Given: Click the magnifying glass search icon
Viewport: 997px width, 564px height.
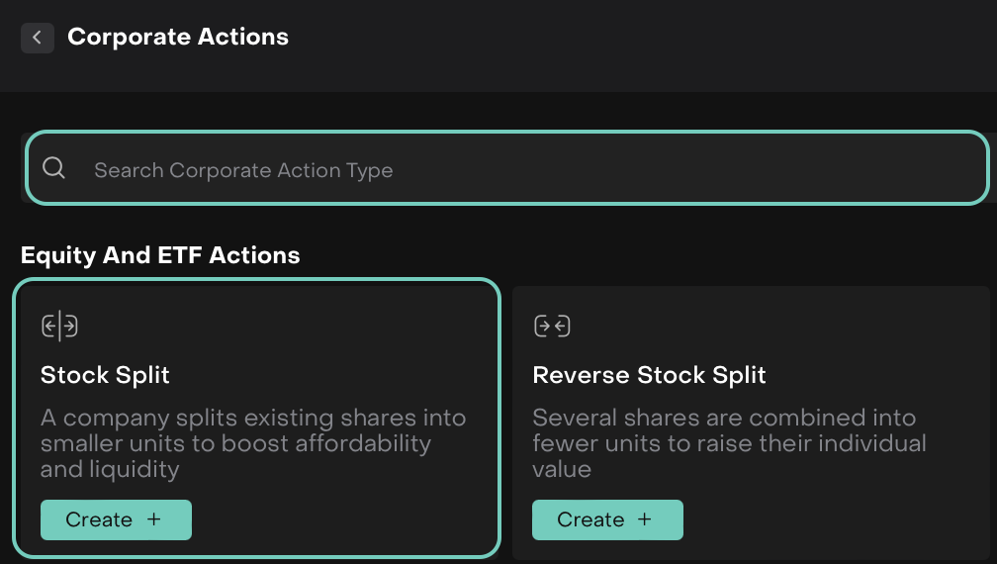Looking at the screenshot, I should [x=54, y=168].
